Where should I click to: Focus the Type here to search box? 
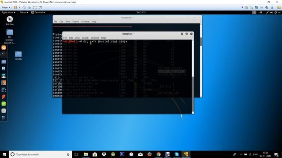point(40,154)
